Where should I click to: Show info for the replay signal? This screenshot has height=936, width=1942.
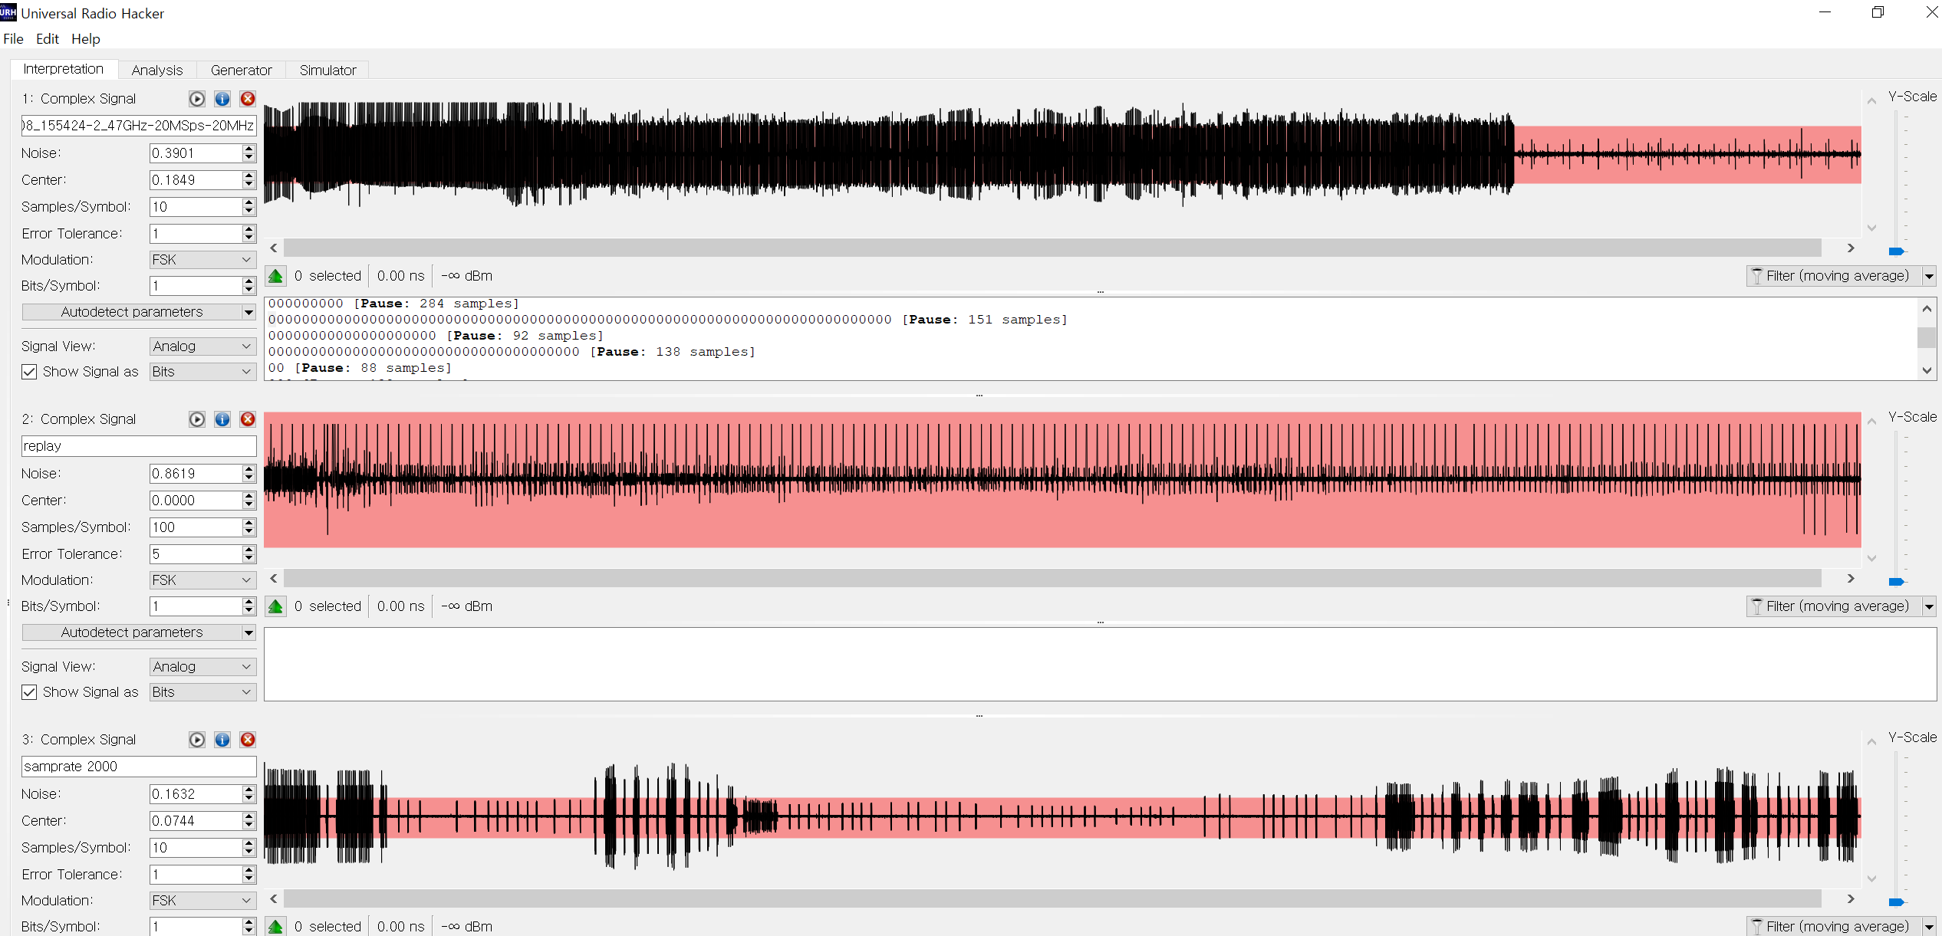(222, 419)
